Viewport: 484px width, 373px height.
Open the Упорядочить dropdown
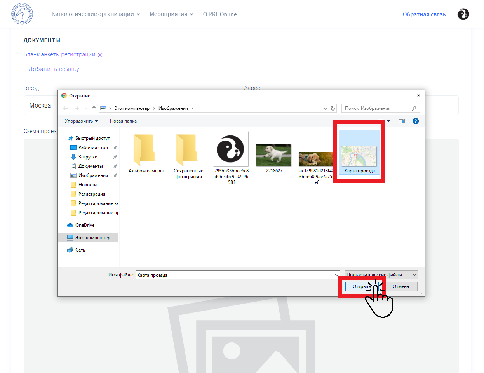point(81,121)
